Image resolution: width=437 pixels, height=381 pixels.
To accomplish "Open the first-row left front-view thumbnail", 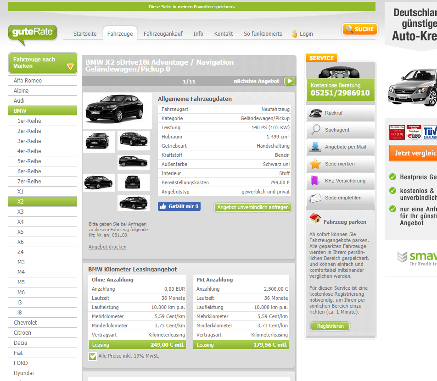I will point(99,142).
